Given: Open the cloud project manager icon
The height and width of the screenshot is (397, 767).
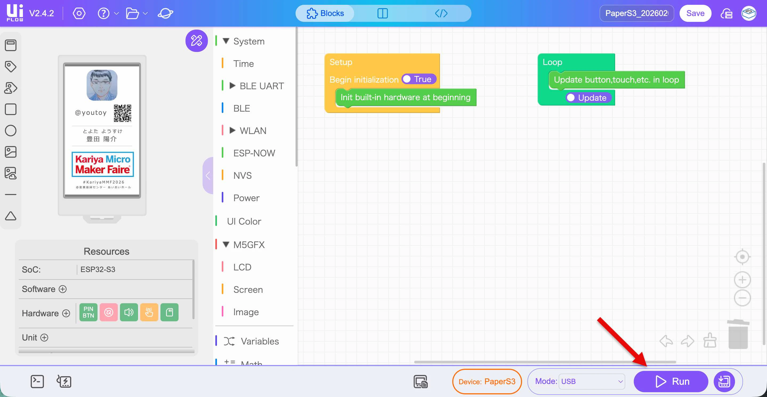Looking at the screenshot, I should 726,13.
